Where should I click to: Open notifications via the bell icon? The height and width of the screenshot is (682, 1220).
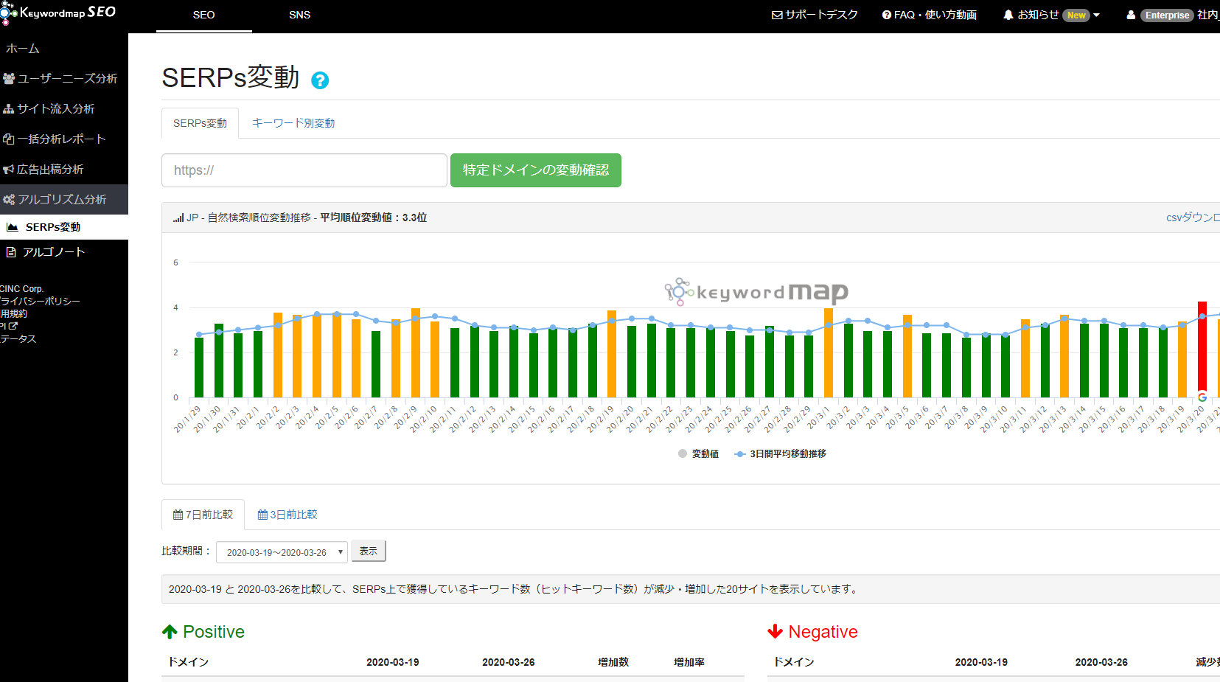(1008, 15)
